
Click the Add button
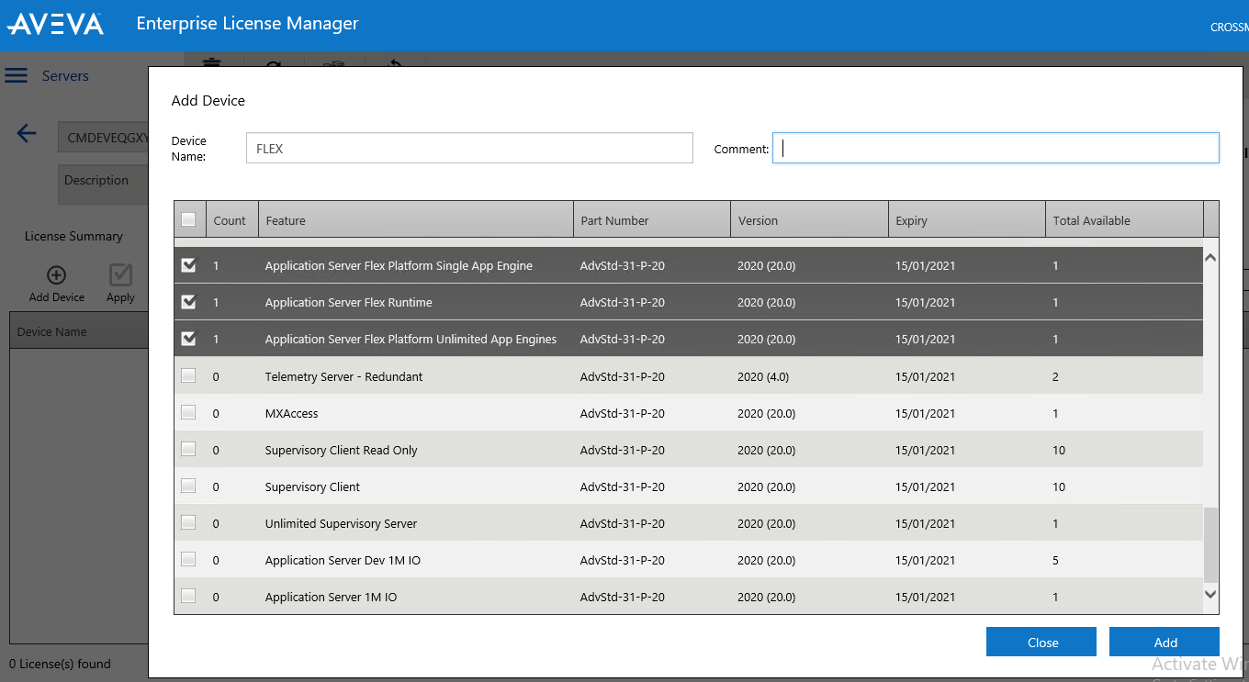pyautogui.click(x=1165, y=642)
